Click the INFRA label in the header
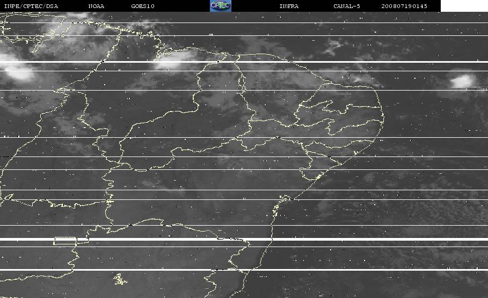The height and width of the screenshot is (298, 488). (289, 6)
